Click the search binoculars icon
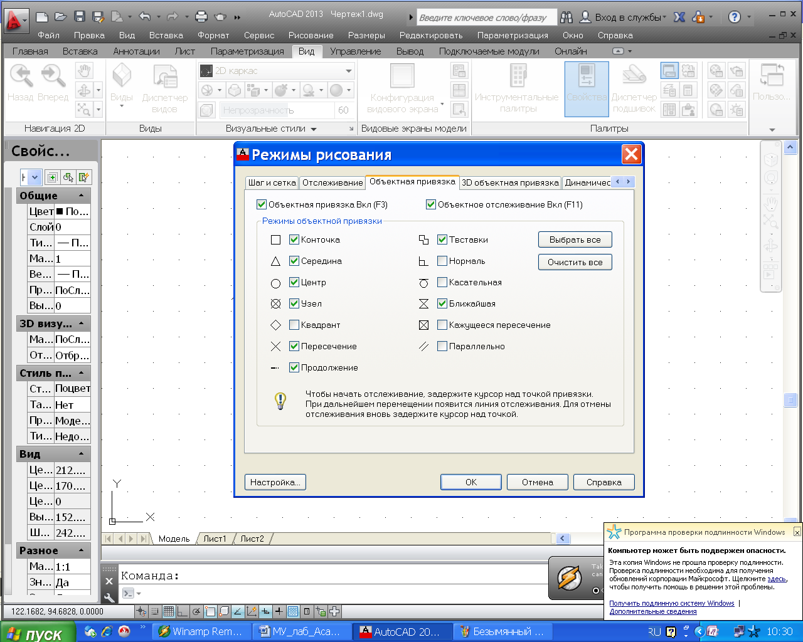 [566, 18]
